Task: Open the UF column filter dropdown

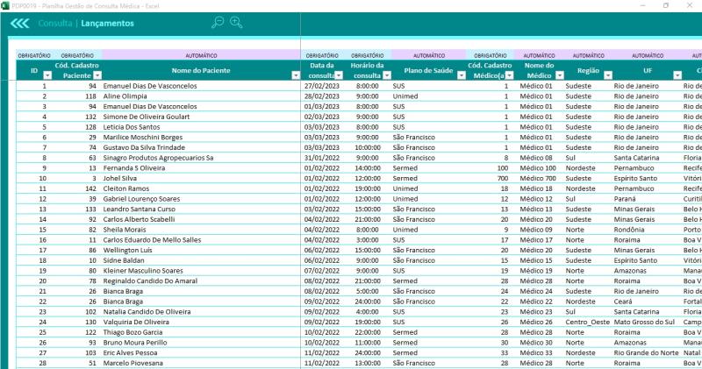Action: coord(677,75)
